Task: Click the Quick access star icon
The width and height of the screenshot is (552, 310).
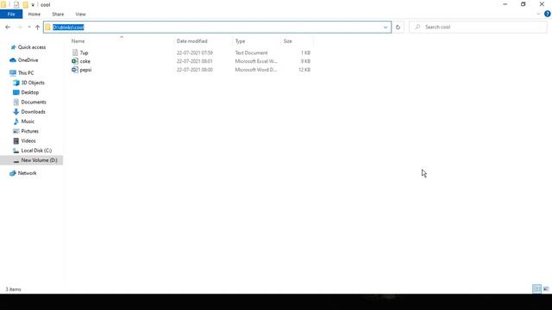Action: coord(13,47)
